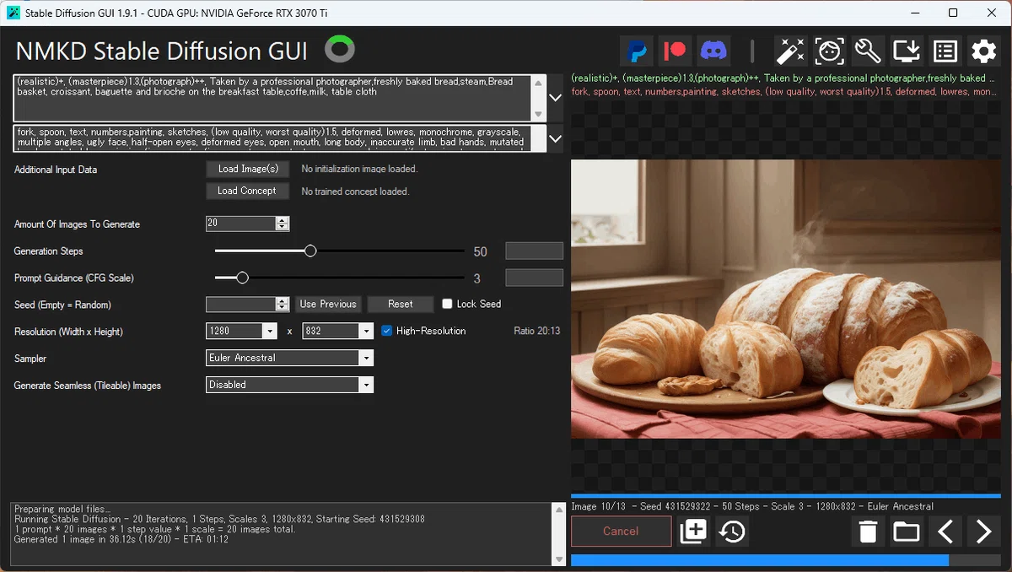Adjust the Prompt Guidance CFG slider handle
Viewport: 1012px width, 572px height.
pyautogui.click(x=243, y=278)
